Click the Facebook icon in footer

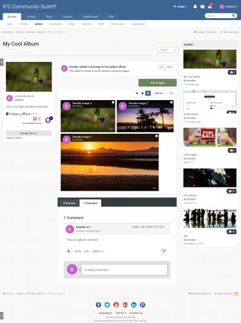click(99, 305)
